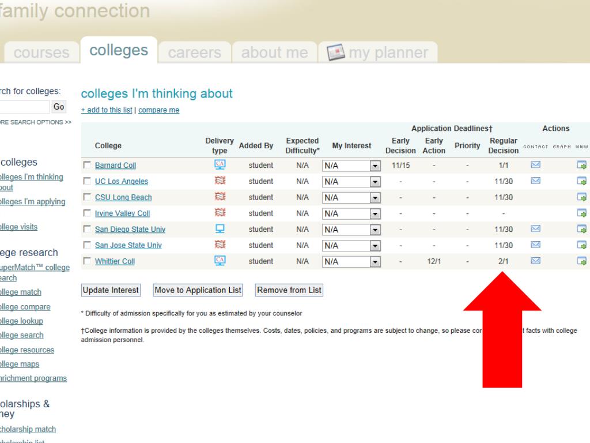Screen dimensions: 590x443
Task: Open delivery type icon for Irvine Valley Coll
Action: pyautogui.click(x=220, y=212)
